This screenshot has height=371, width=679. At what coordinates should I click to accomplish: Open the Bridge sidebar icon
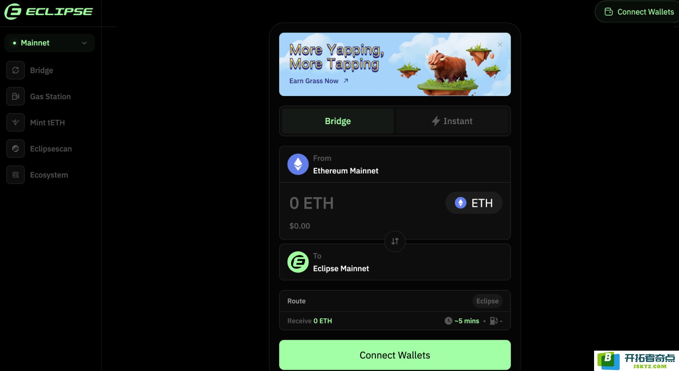coord(15,70)
